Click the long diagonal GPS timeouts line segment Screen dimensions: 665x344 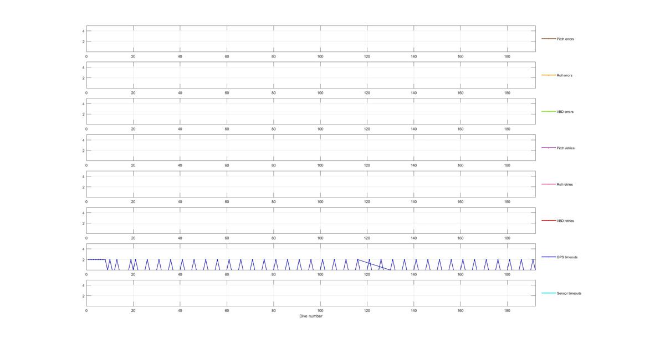coord(374,264)
